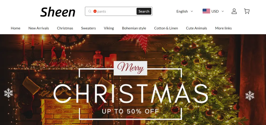Open the user account icon
The height and width of the screenshot is (125, 266).
click(234, 11)
